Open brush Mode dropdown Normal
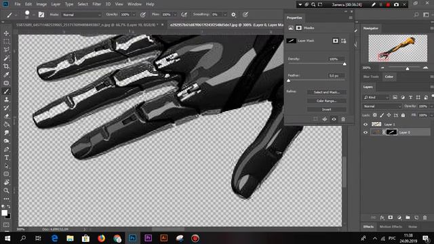 click(x=81, y=15)
